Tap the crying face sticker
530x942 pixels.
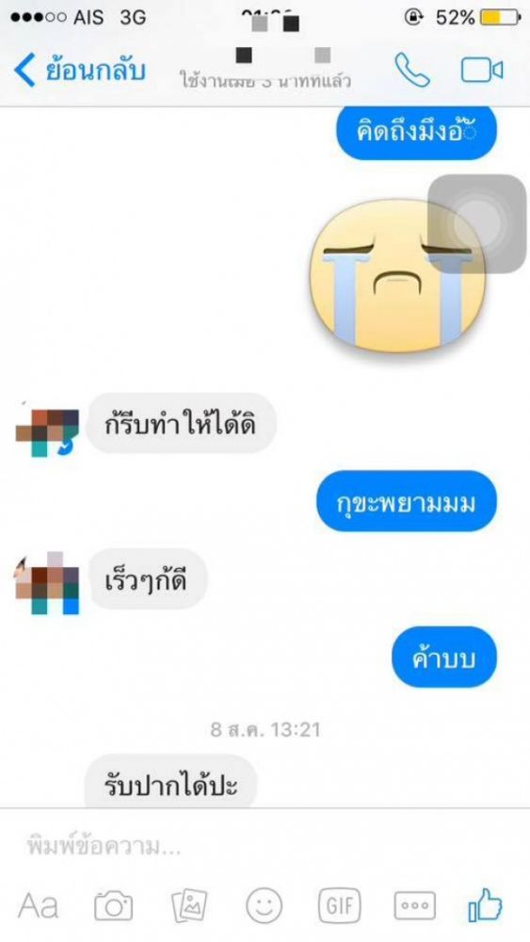pyautogui.click(x=397, y=276)
